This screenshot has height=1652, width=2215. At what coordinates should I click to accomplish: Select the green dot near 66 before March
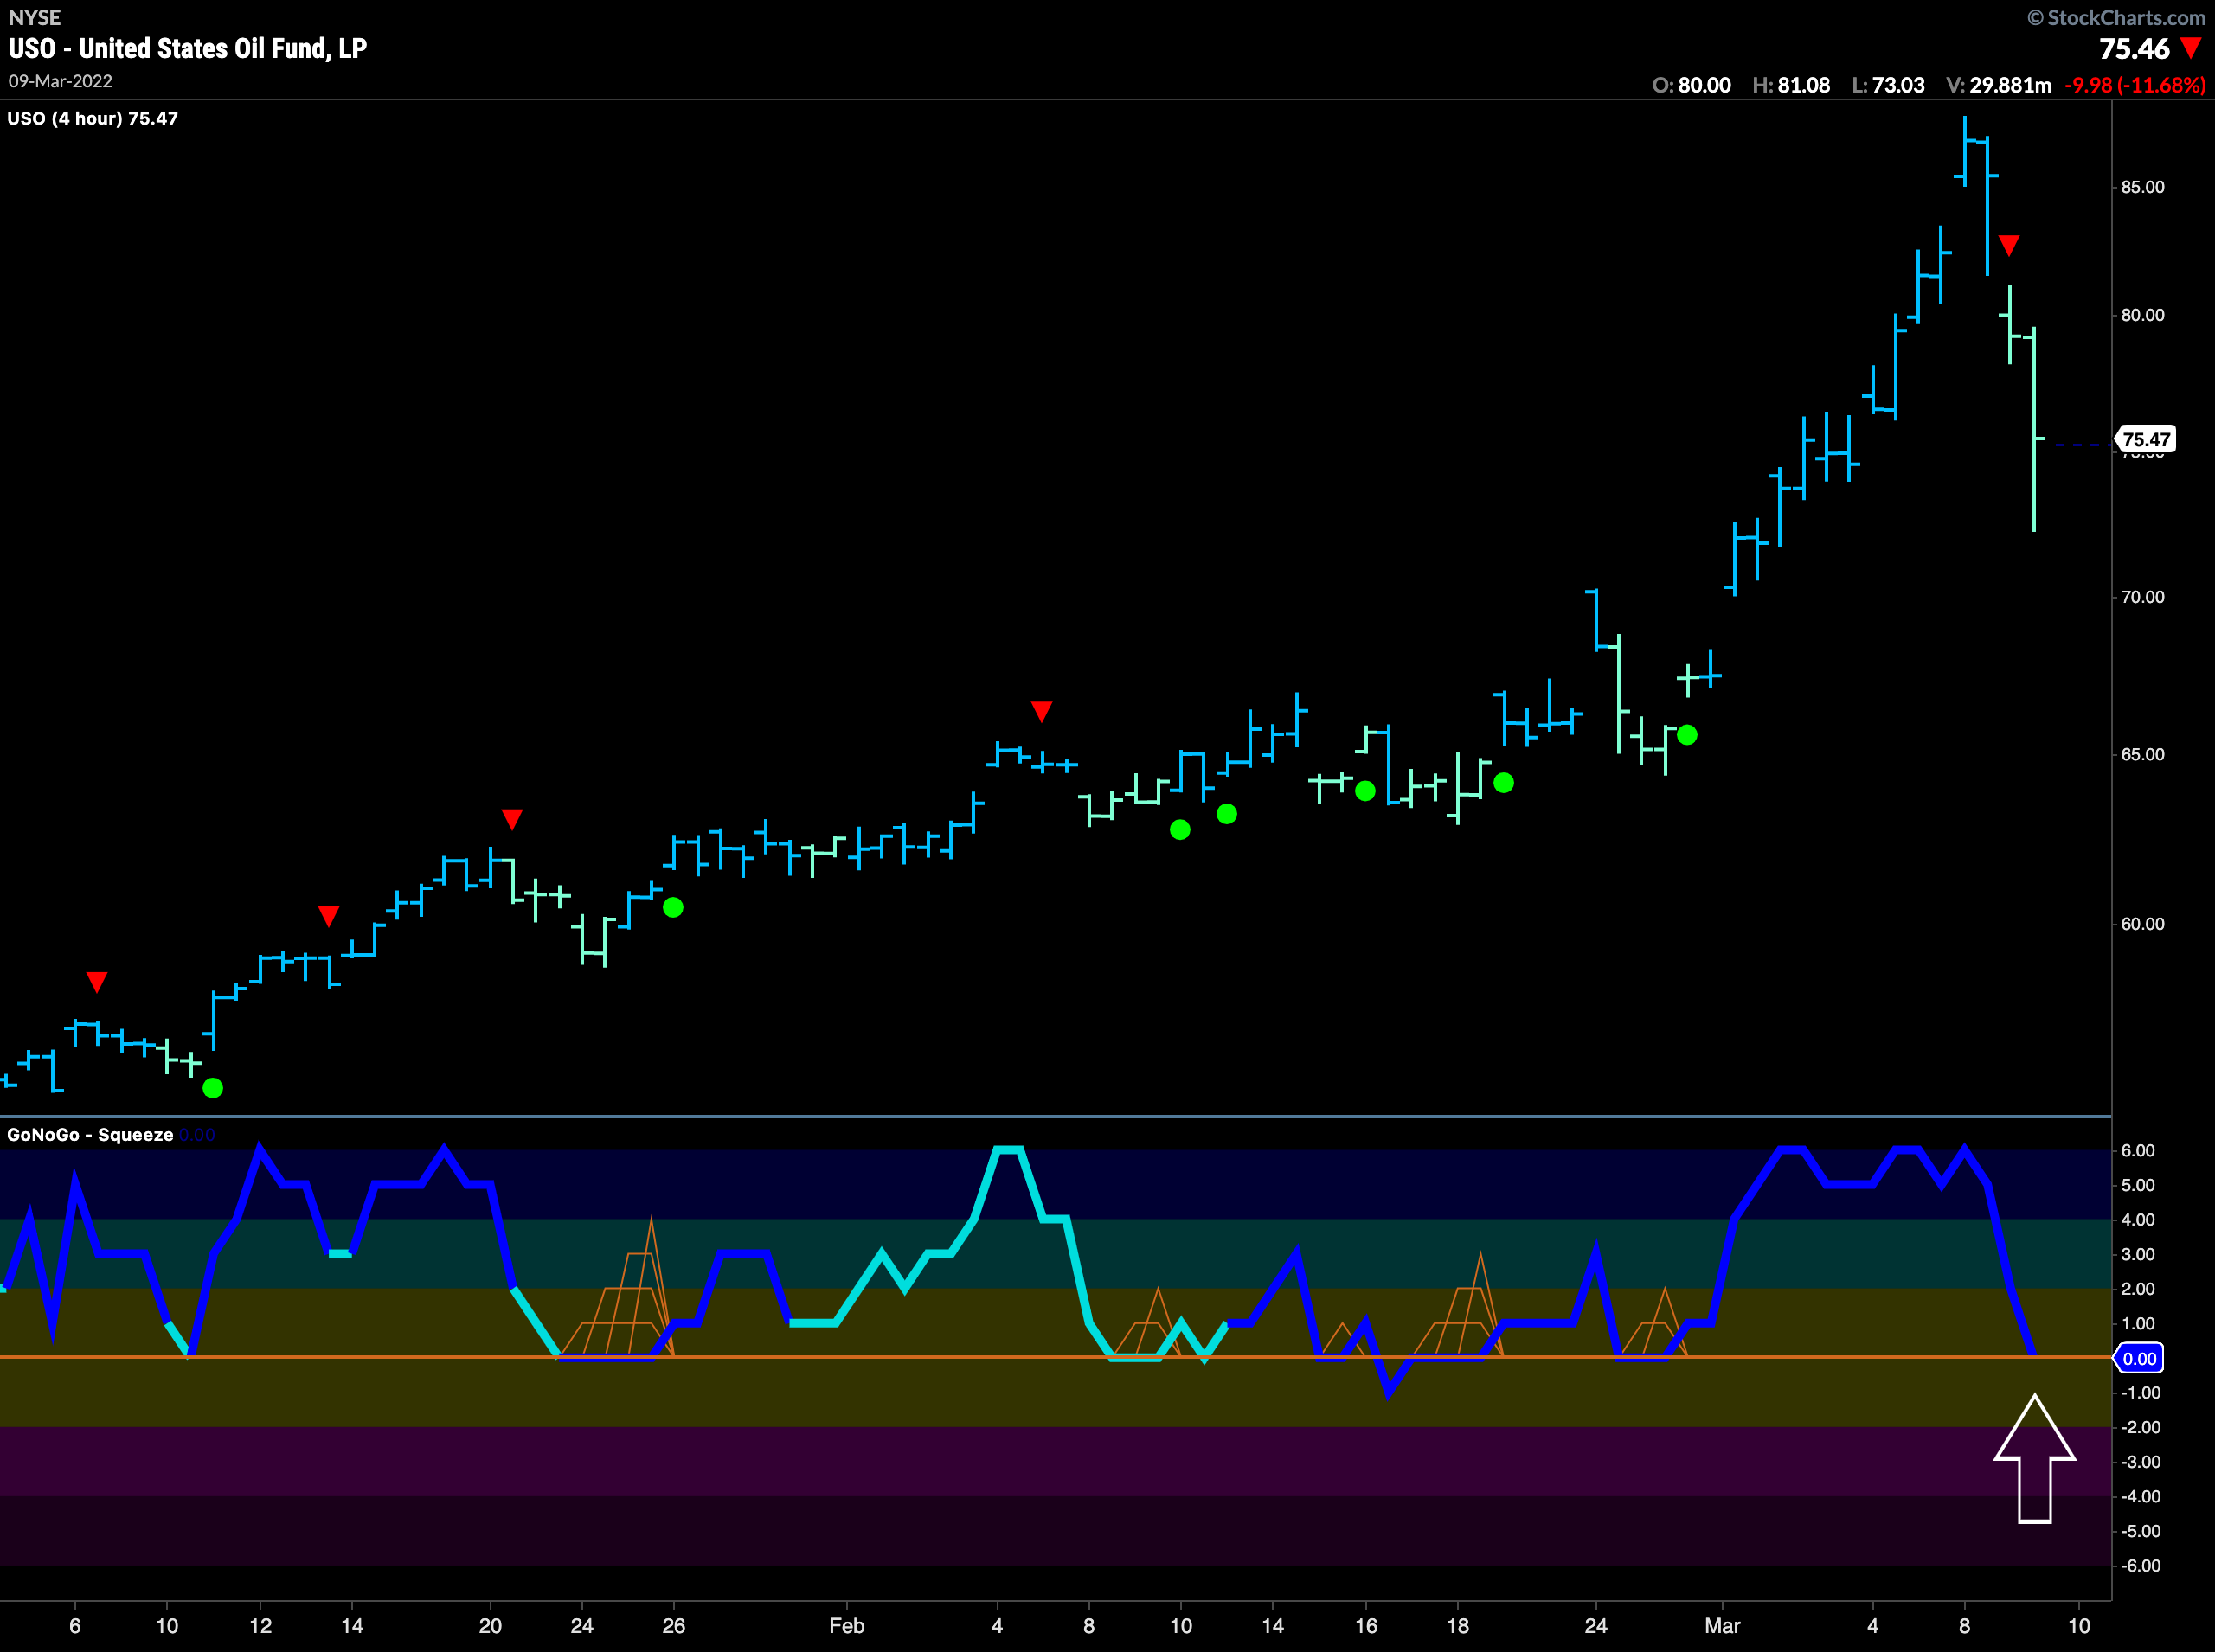(1686, 735)
